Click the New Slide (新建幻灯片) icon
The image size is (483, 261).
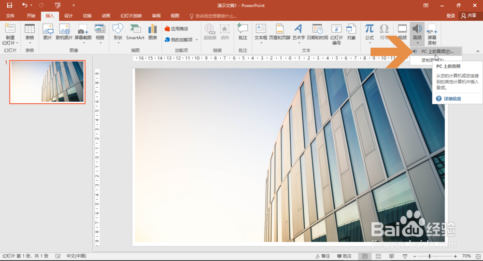(x=10, y=28)
